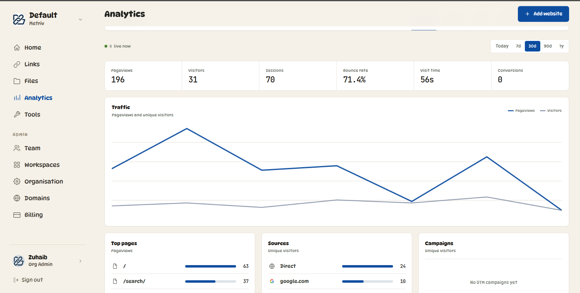This screenshot has width=580, height=293.
Task: Select the 30d time range
Action: tap(532, 46)
